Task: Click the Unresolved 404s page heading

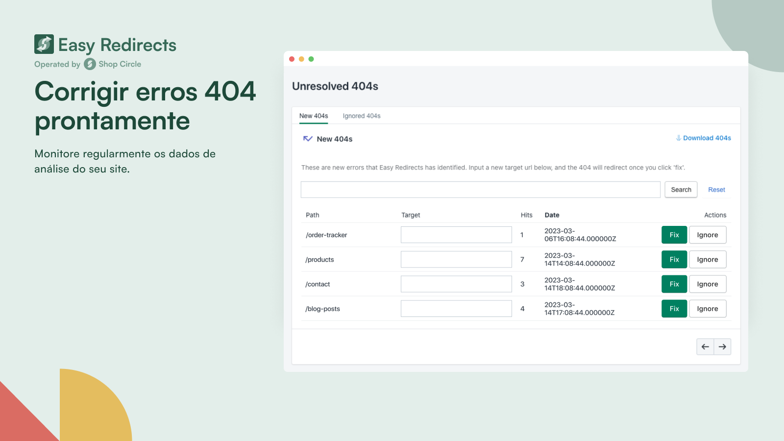Action: point(335,86)
